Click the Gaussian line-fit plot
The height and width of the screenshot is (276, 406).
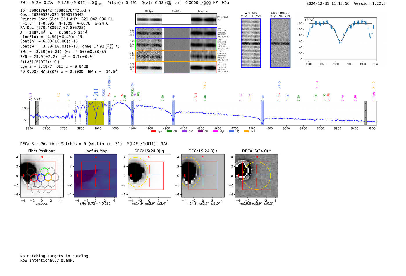click(340, 40)
